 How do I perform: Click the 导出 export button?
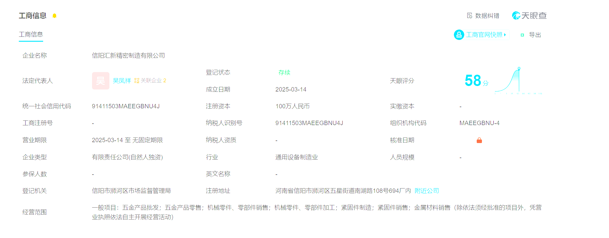[x=535, y=35]
